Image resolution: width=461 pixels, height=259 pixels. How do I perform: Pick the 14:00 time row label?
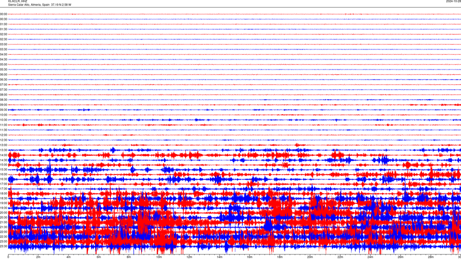pos(3,155)
